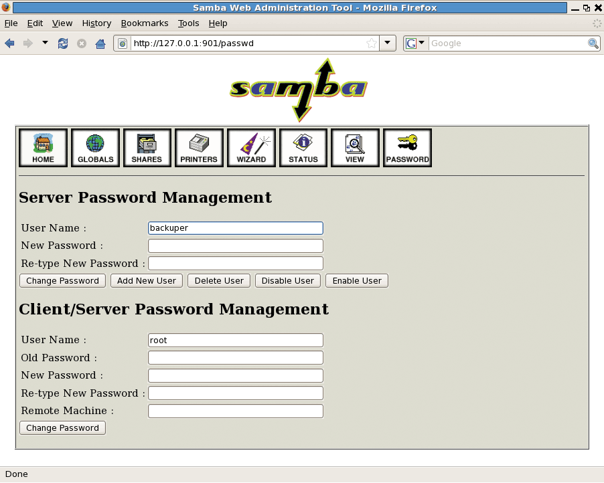Focus the client/server Re-type New Password field
Screen dimensions: 604x483
235,393
